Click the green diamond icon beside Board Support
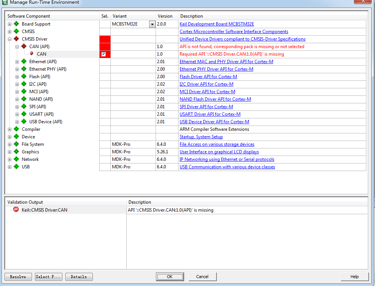 click(16, 24)
